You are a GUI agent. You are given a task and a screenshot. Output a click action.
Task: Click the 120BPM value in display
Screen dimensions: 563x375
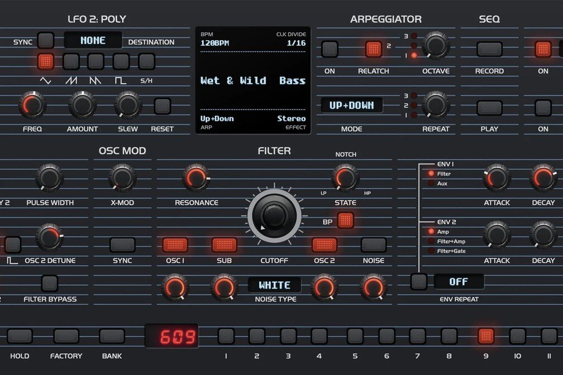pyautogui.click(x=214, y=43)
